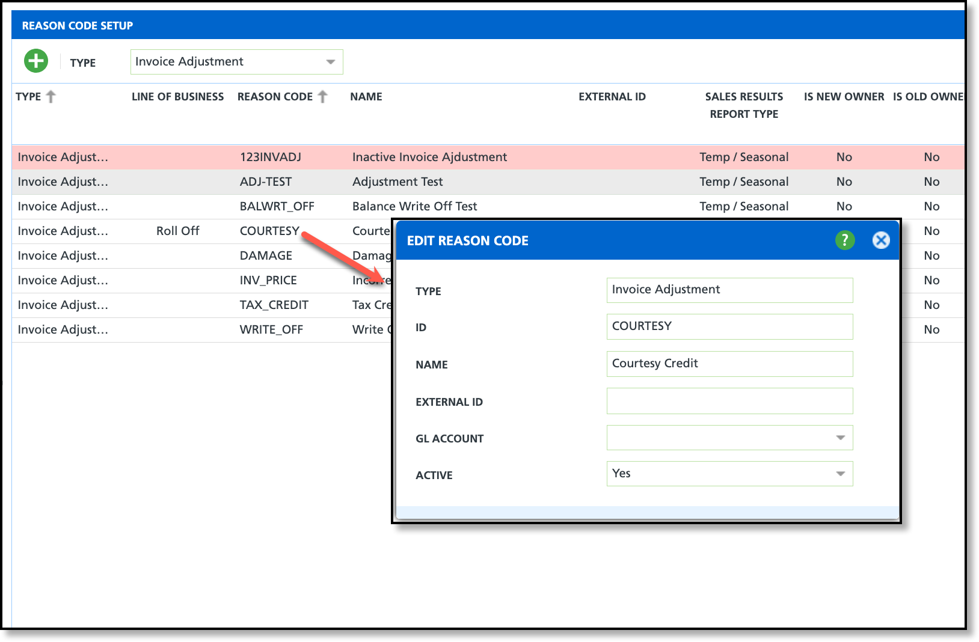Click Temp / Seasonal in the 123INVADJ row
The width and height of the screenshot is (979, 642).
(744, 157)
